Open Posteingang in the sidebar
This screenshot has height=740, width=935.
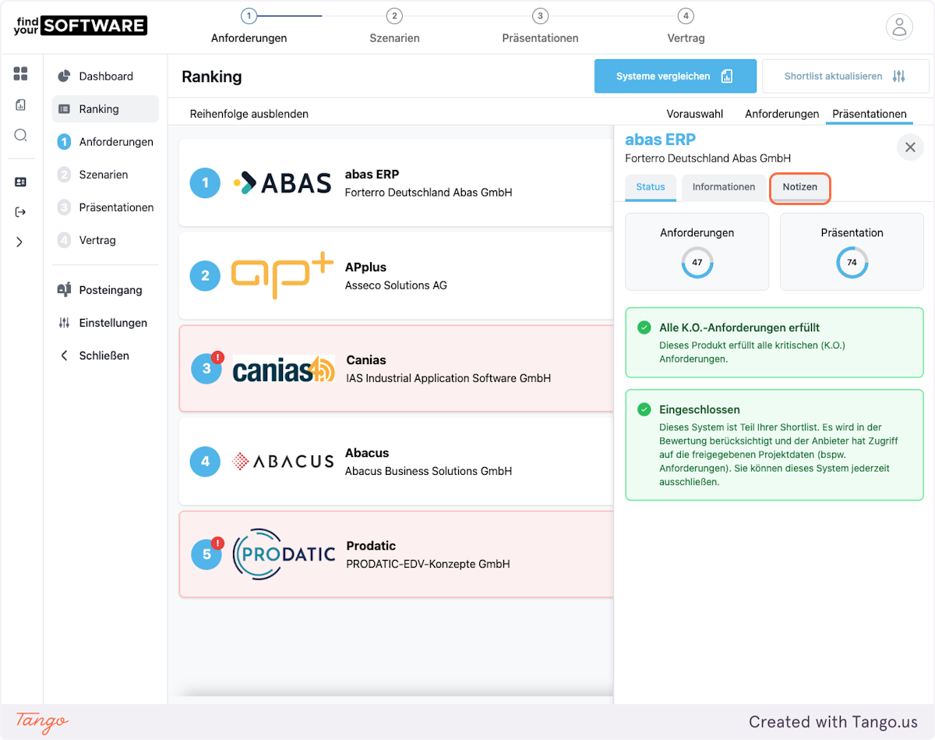click(110, 290)
